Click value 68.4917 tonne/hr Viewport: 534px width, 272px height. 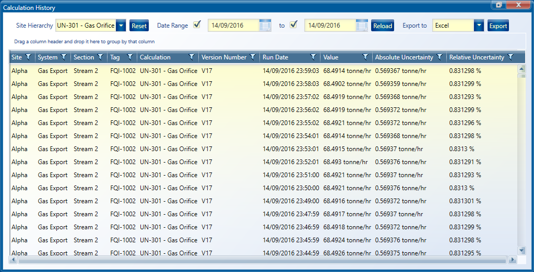(347, 214)
